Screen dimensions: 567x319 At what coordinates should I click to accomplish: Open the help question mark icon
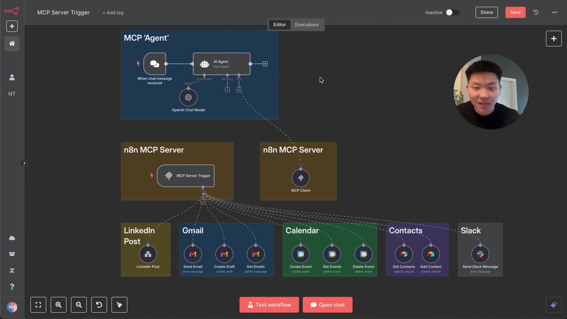tap(12, 287)
